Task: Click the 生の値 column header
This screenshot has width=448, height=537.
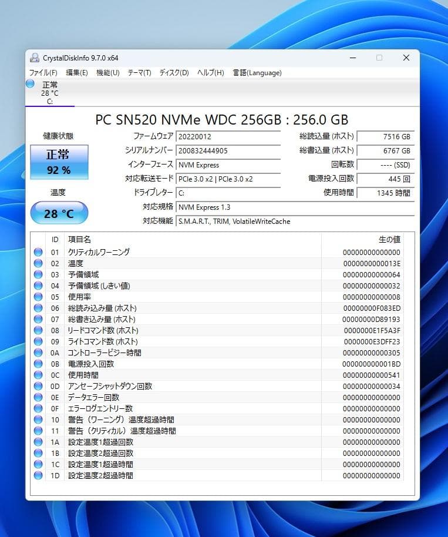Action: pyautogui.click(x=362, y=239)
